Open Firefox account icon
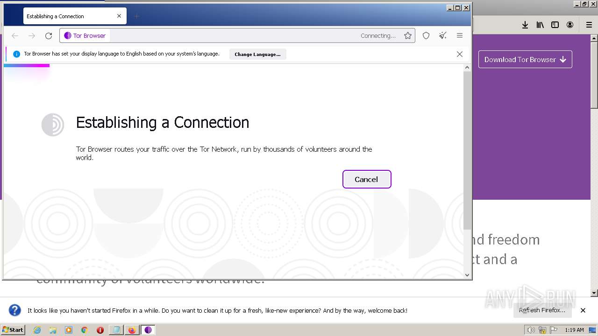This screenshot has height=336, width=598. click(570, 25)
